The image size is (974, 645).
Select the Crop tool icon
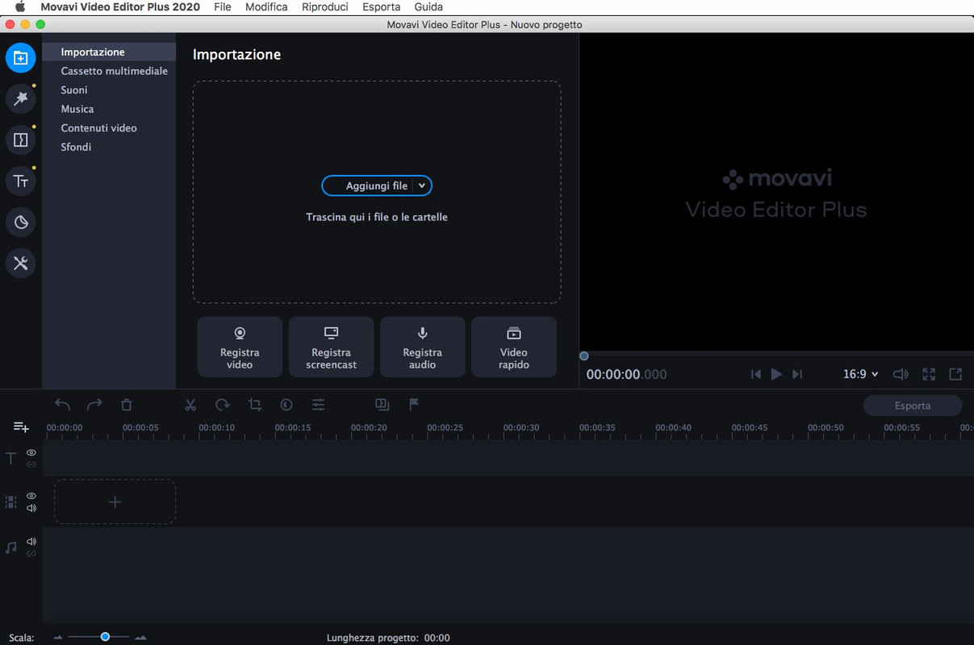pyautogui.click(x=255, y=405)
